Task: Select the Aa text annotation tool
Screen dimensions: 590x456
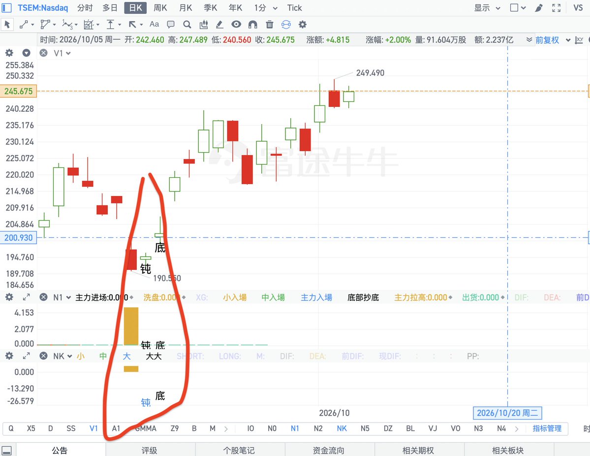Action: click(x=154, y=24)
